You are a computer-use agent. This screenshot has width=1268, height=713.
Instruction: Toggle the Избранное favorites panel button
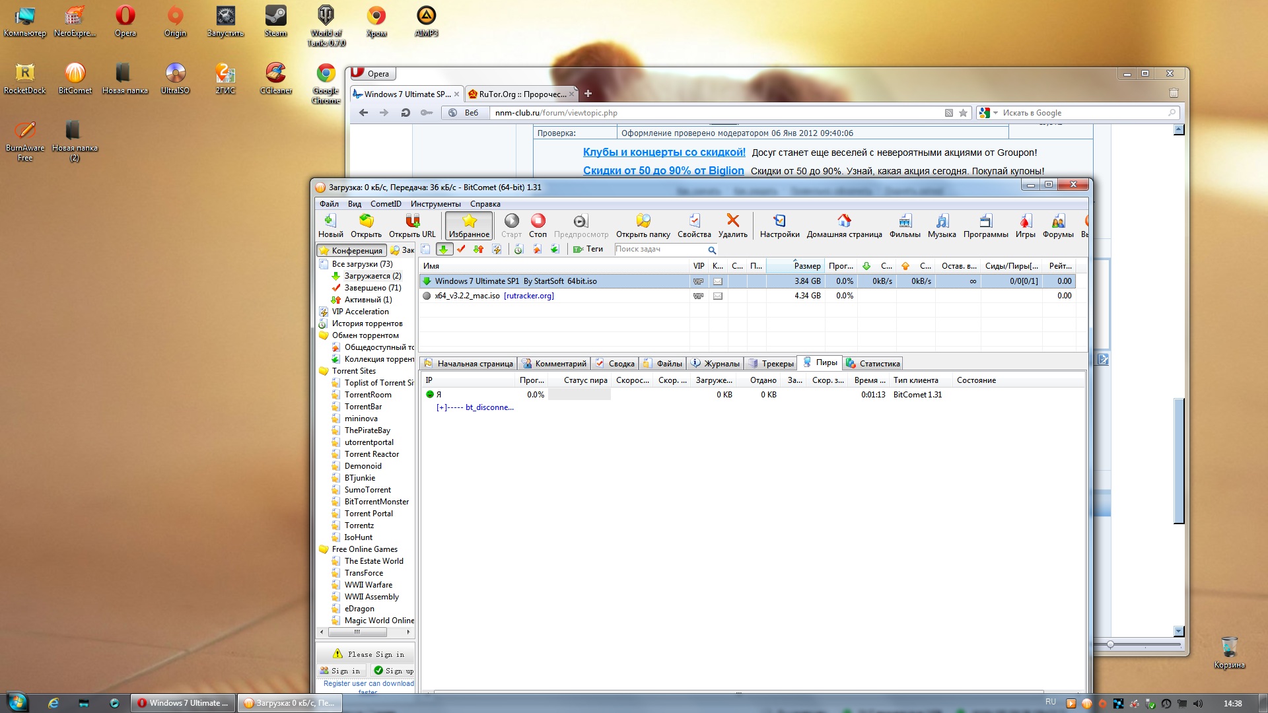pos(469,225)
